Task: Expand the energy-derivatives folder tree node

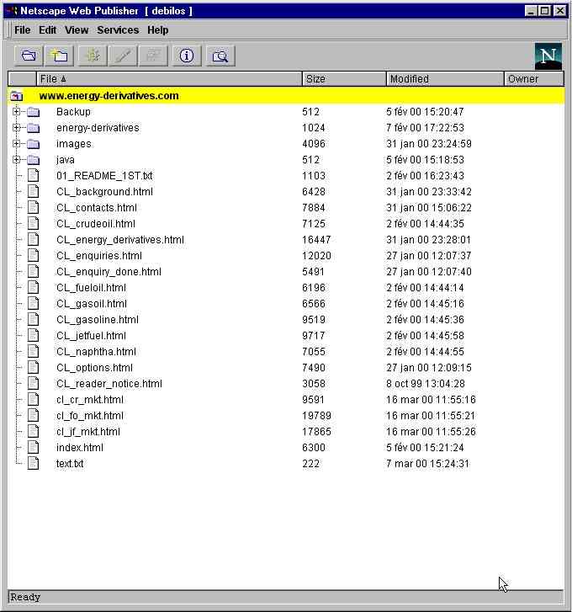Action: click(16, 128)
